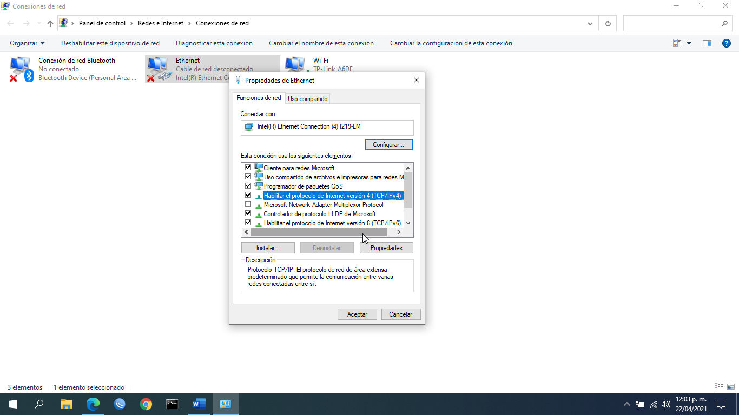Confirm with the Aceptar button

pos(357,314)
